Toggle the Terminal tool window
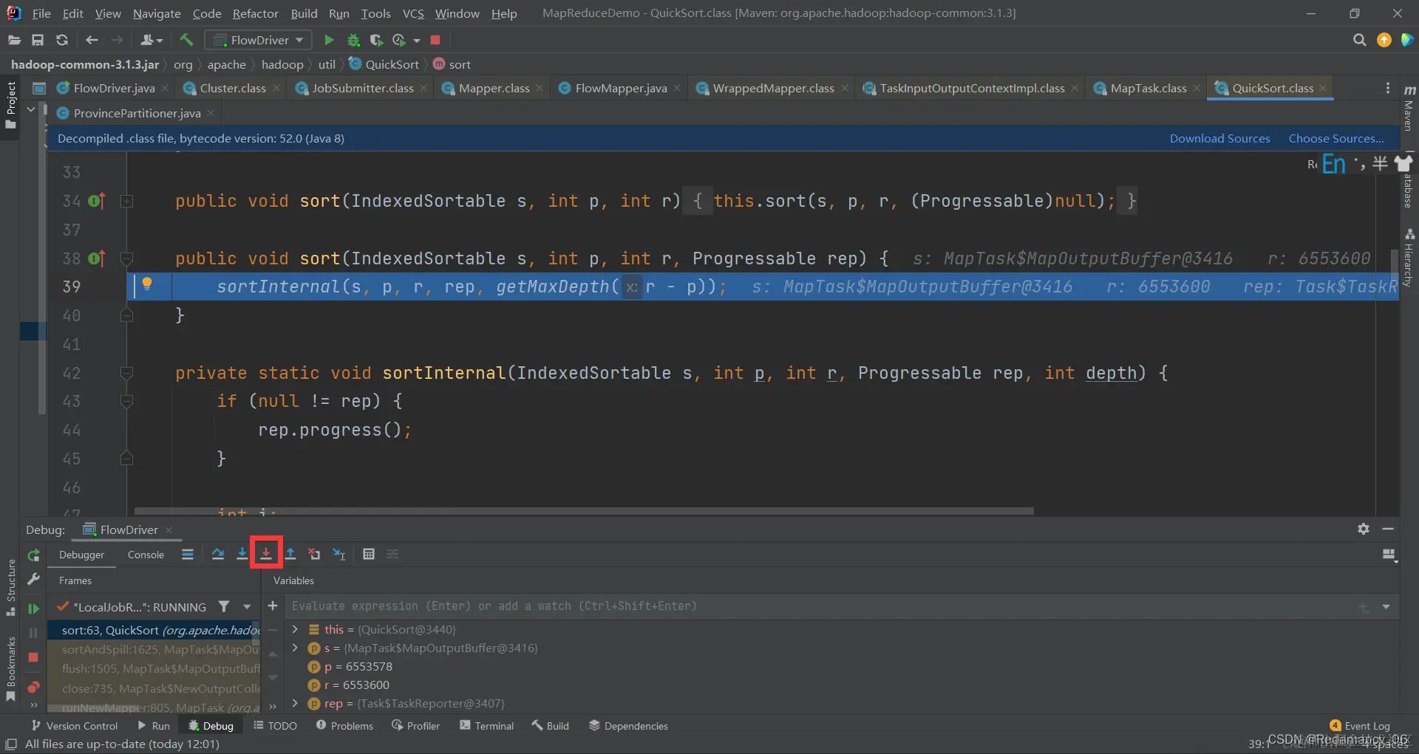1419x754 pixels. pos(486,726)
